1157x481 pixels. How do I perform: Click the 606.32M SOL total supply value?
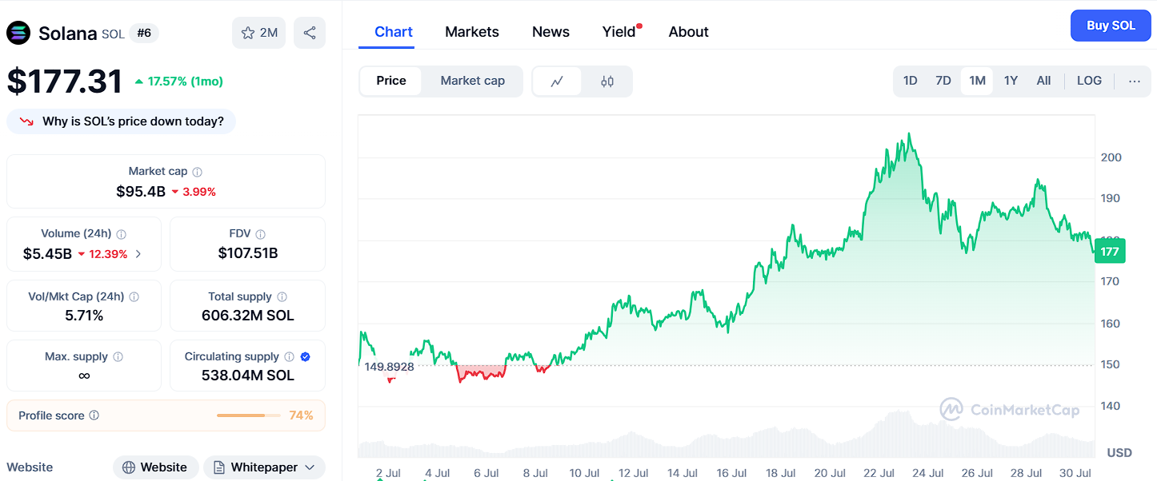(248, 316)
